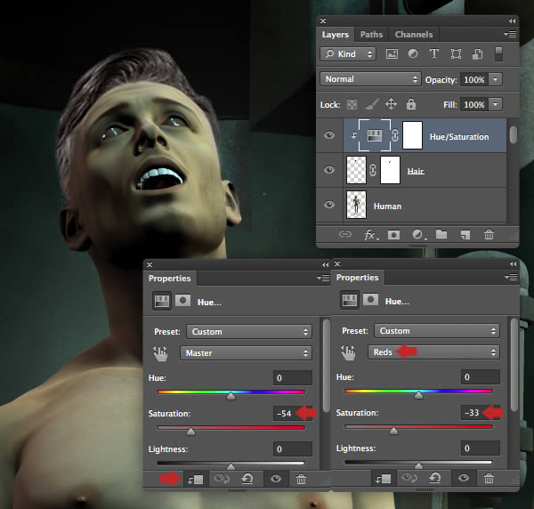Click Saturation slider handle in Master panel
The height and width of the screenshot is (509, 534).
pos(190,432)
